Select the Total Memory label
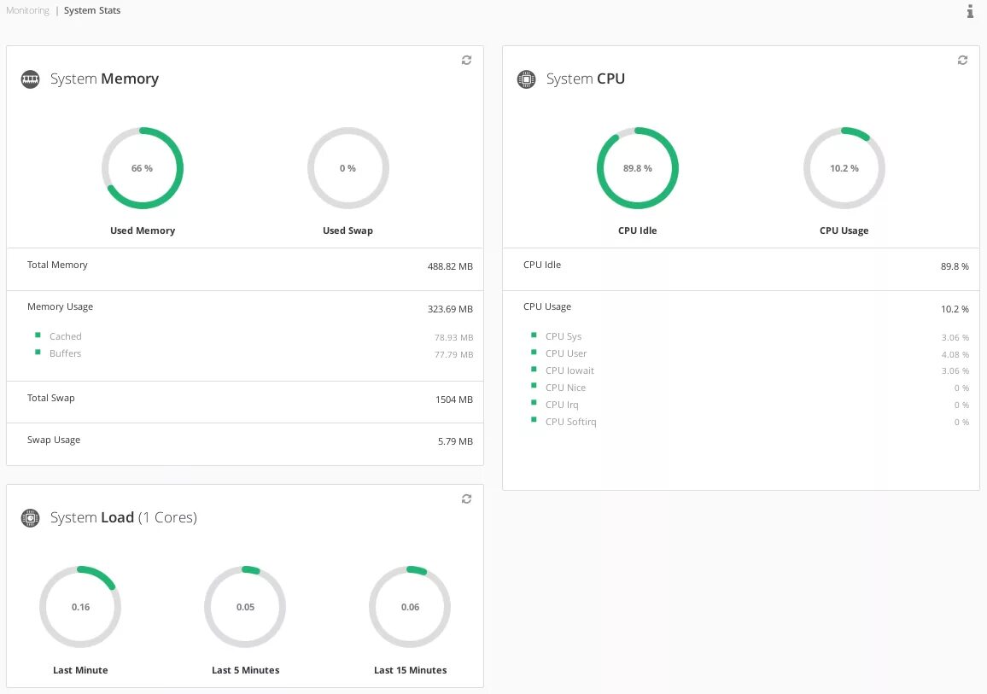This screenshot has width=987, height=694. click(57, 265)
